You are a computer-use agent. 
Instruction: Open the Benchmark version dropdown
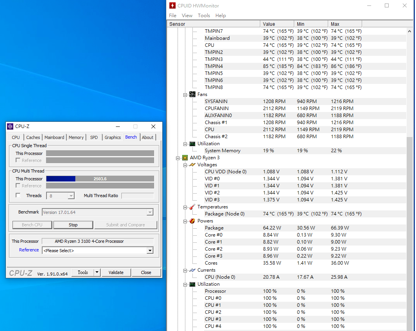tap(150, 212)
